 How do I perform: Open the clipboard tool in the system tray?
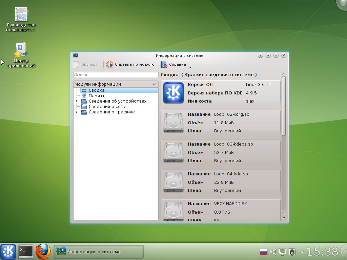pyautogui.click(x=291, y=252)
